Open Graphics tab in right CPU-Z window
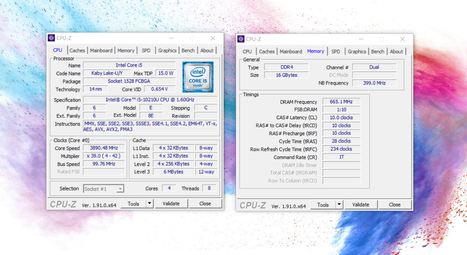Screen dimensions: 467x255 pos(357,52)
